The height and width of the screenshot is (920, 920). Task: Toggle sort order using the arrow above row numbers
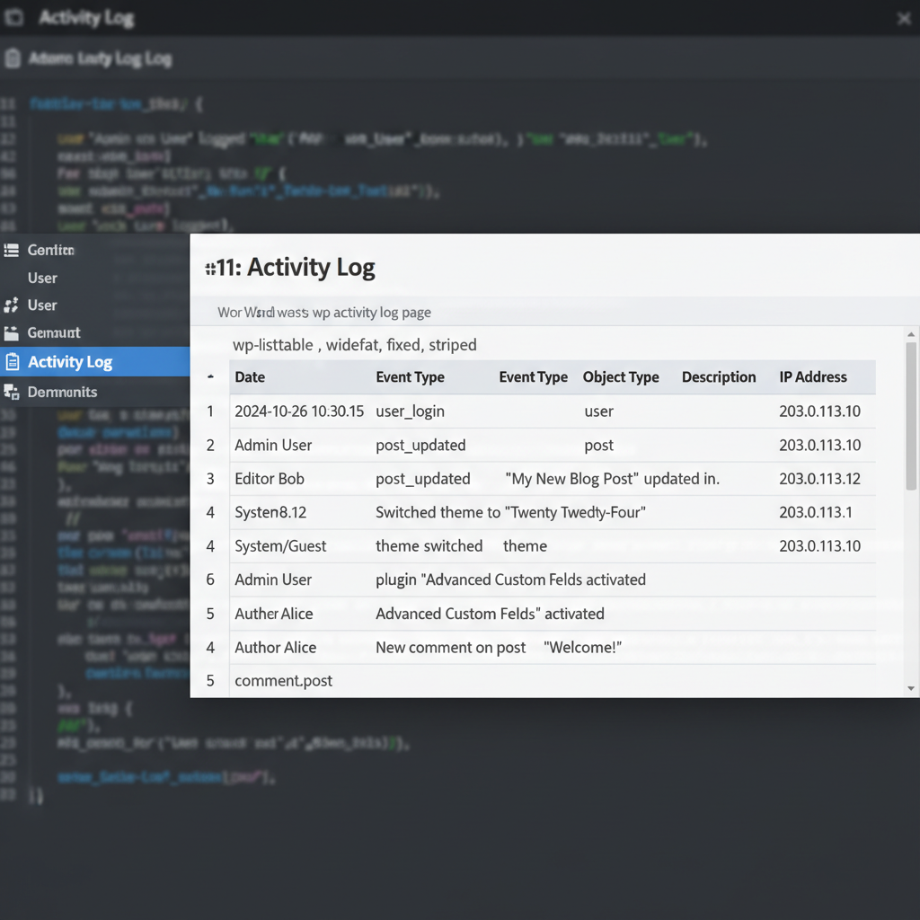pyautogui.click(x=210, y=377)
